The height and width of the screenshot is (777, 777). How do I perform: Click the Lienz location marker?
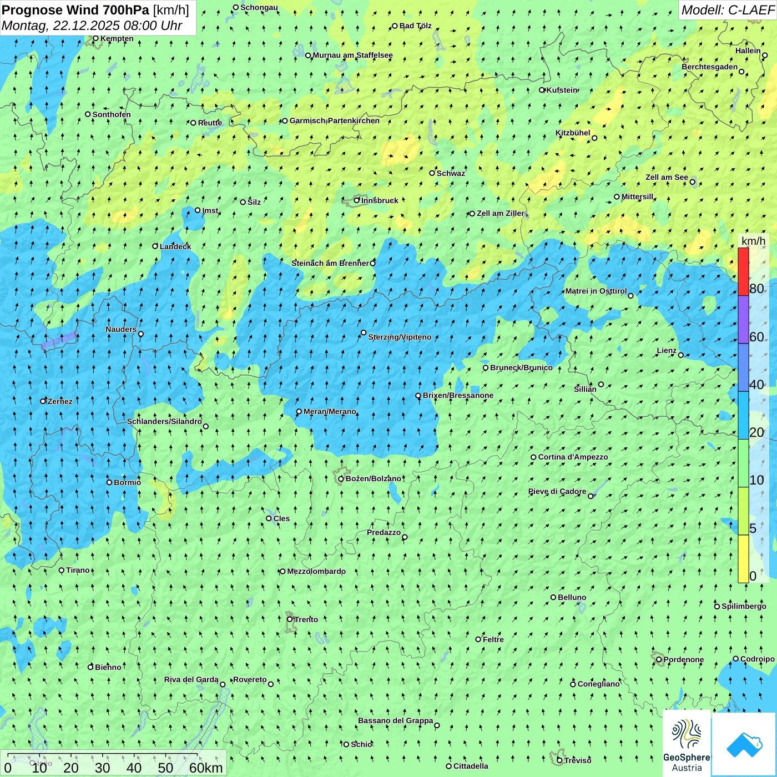(681, 355)
